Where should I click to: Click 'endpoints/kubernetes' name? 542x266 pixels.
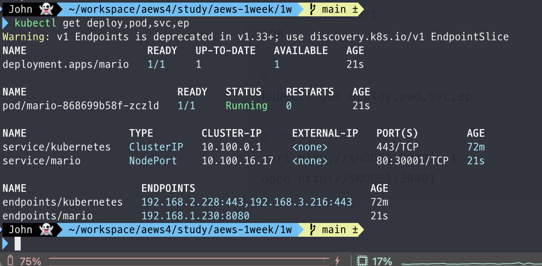62,202
